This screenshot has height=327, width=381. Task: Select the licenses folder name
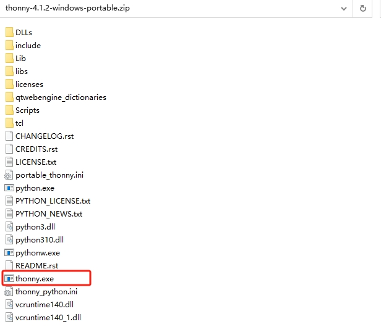click(30, 85)
